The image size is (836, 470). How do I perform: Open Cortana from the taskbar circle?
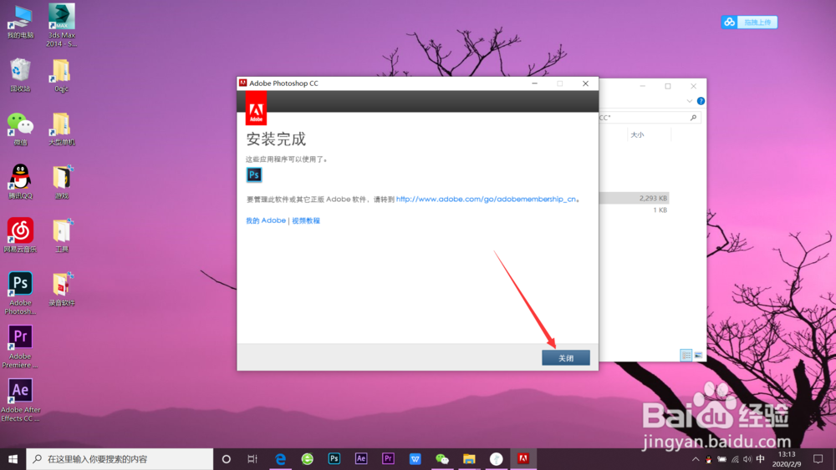point(226,459)
